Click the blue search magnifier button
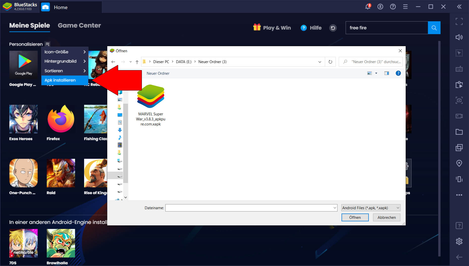This screenshot has height=266, width=469. pos(434,28)
